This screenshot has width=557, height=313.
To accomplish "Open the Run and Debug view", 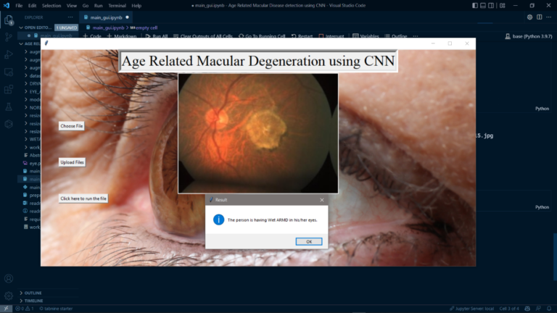I will click(x=9, y=54).
